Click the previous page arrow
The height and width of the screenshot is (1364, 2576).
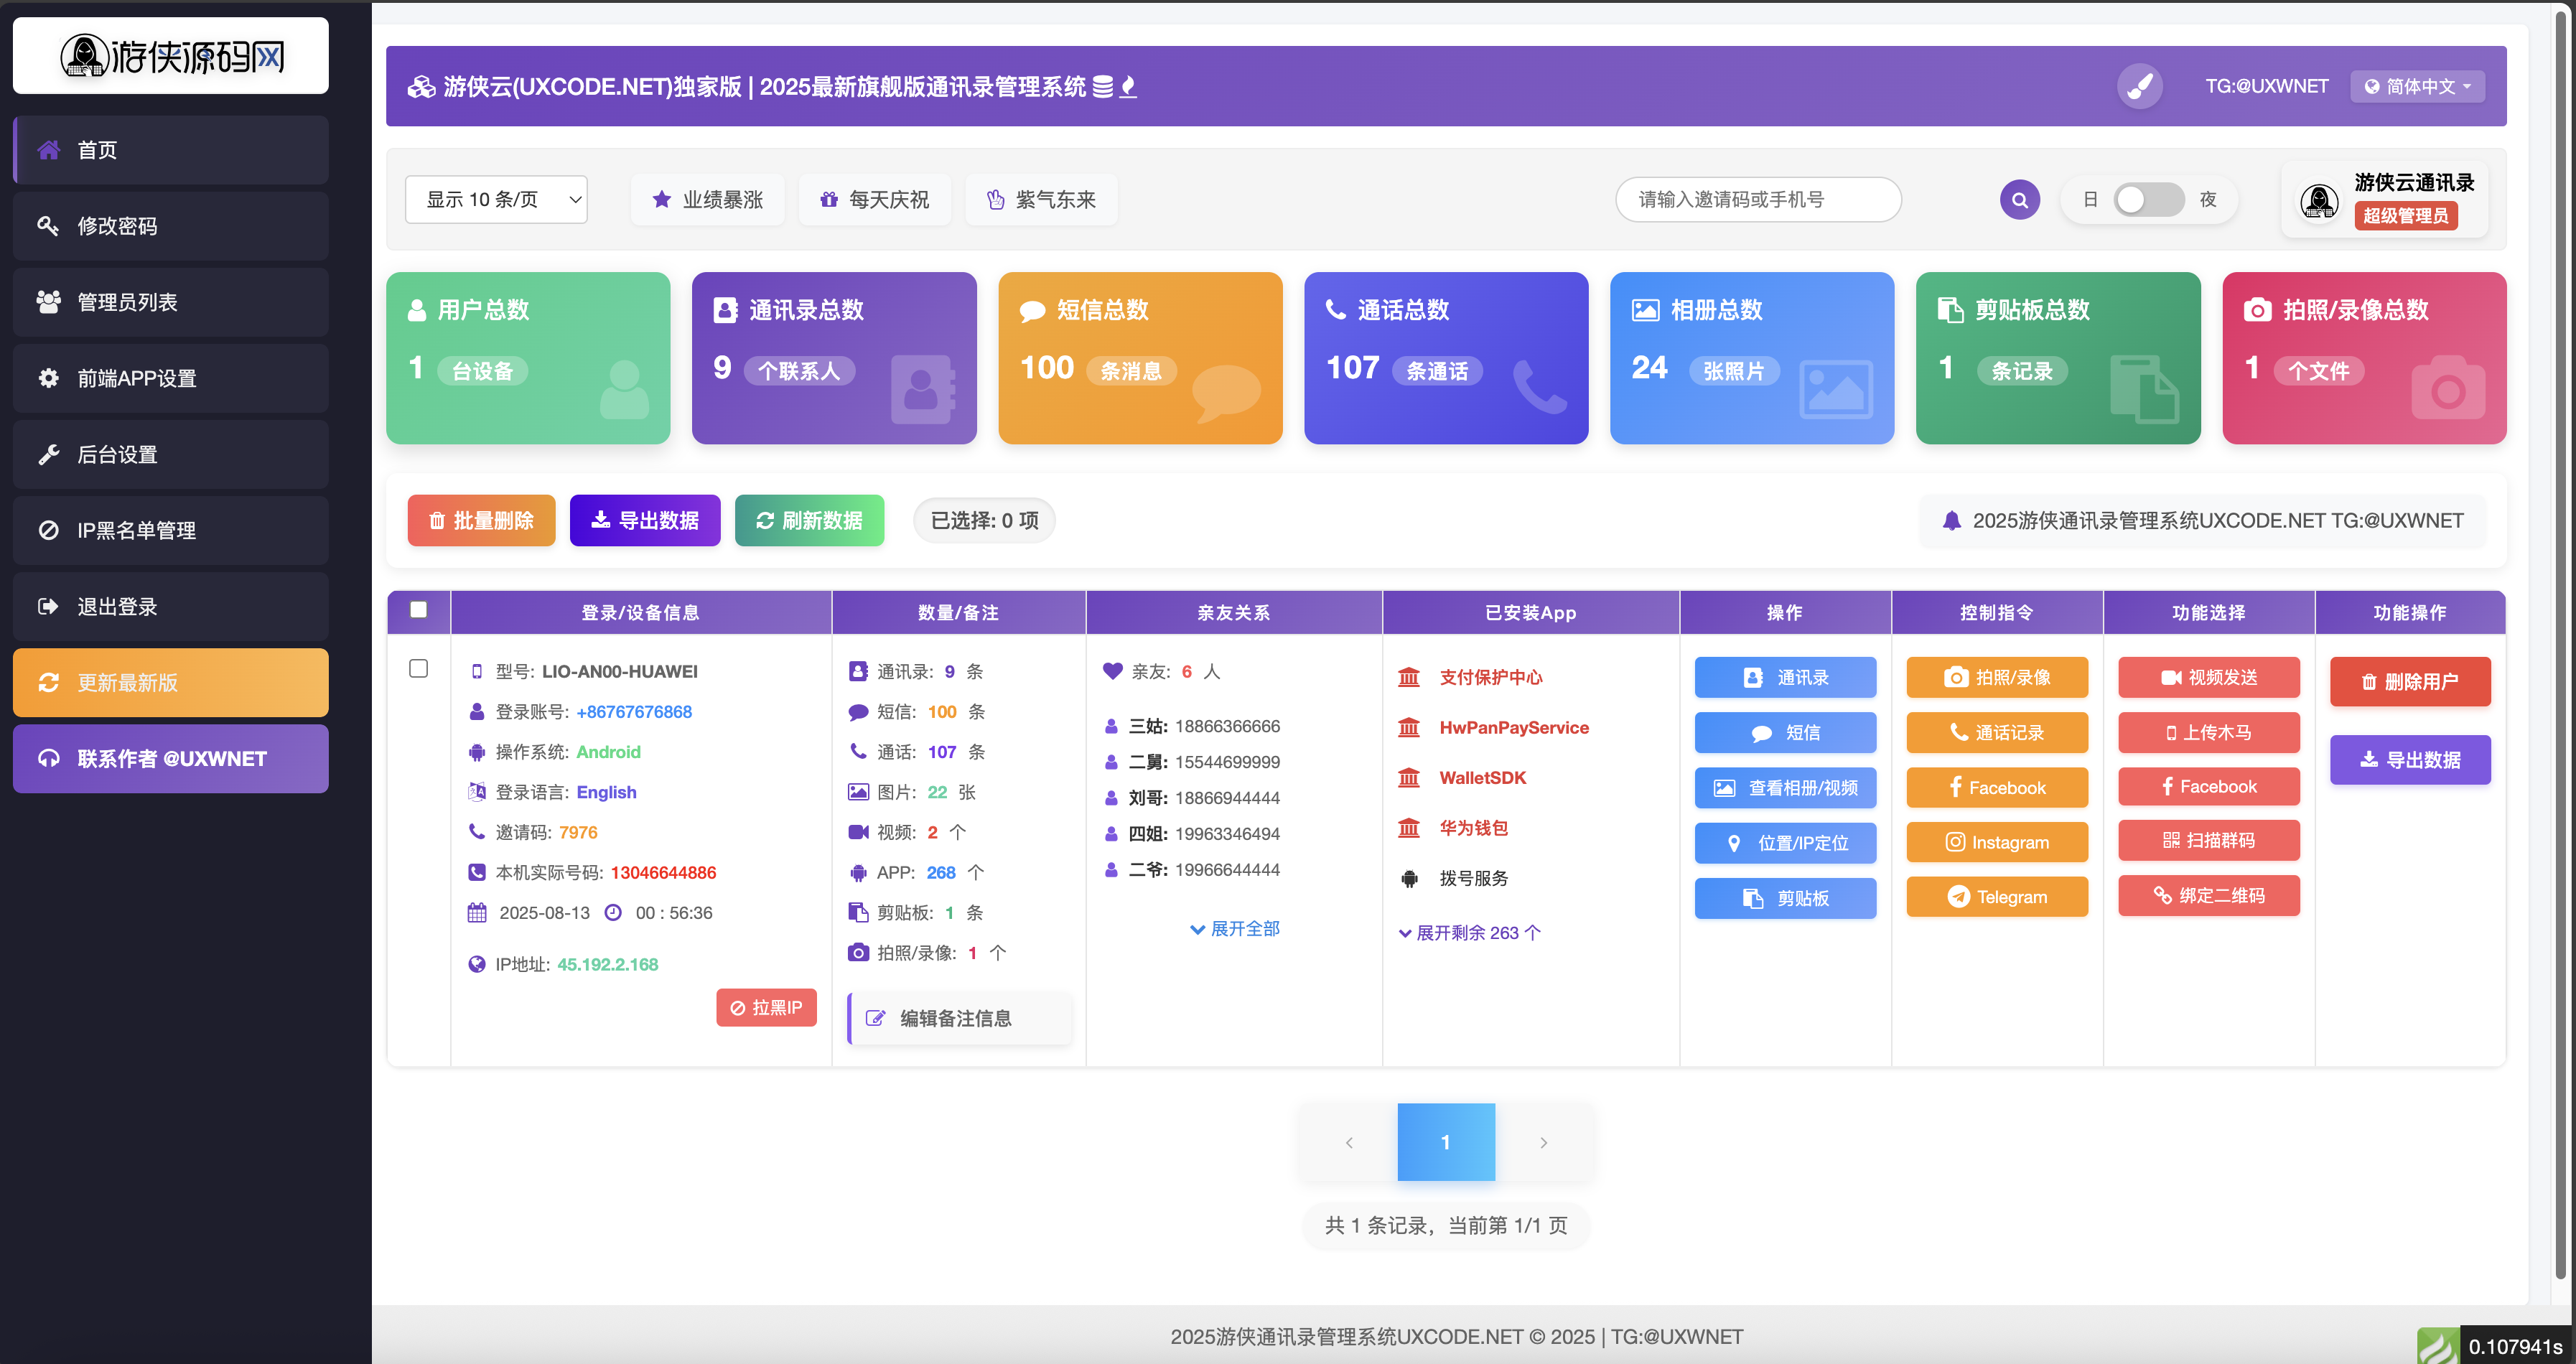[x=1349, y=1142]
